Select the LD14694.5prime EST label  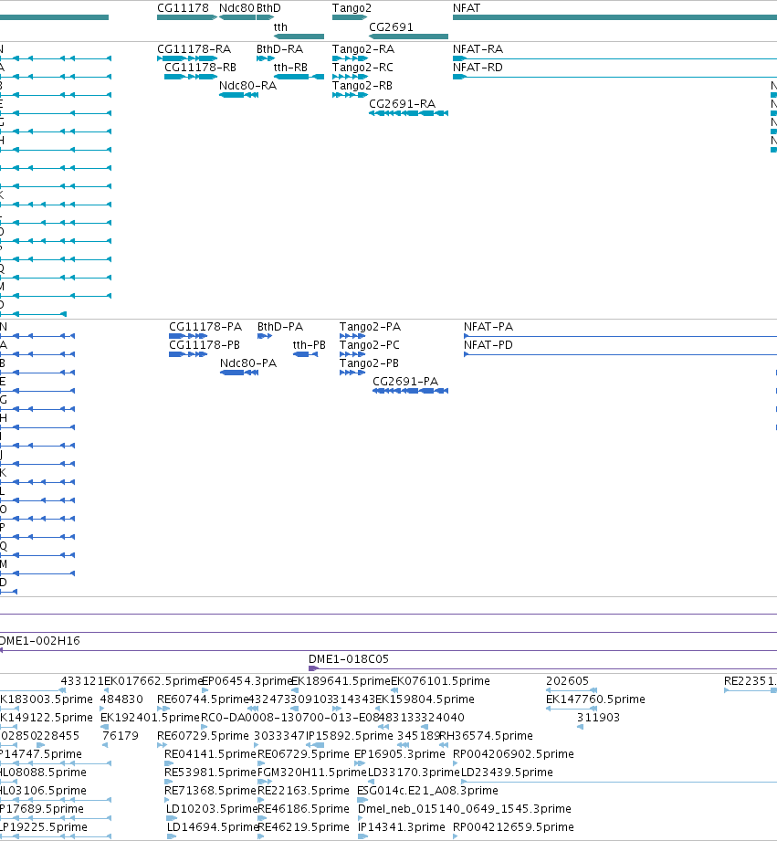(213, 827)
